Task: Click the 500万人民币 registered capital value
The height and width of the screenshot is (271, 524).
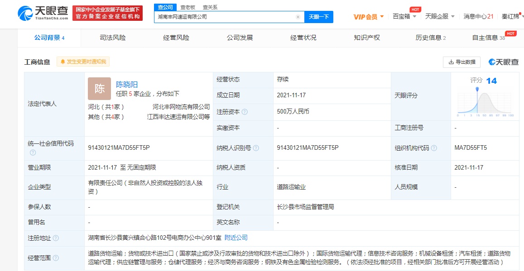Action: 293,112
